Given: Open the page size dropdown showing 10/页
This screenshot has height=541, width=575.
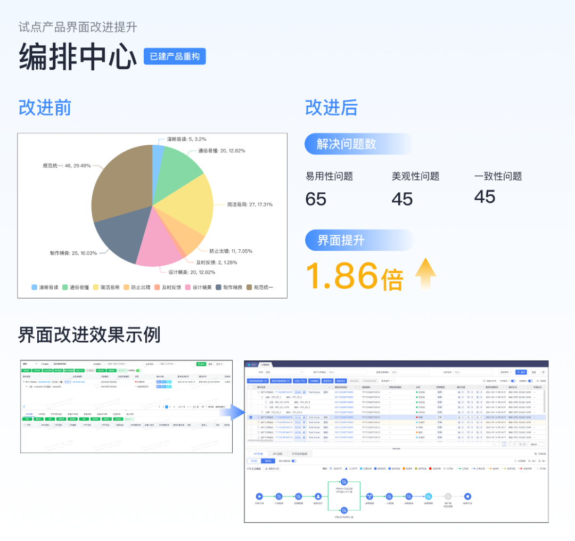Looking at the screenshot, I should [x=524, y=445].
